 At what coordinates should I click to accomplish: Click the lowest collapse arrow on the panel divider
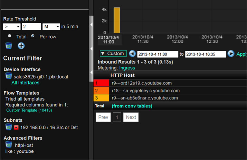pyautogui.click(x=91, y=72)
